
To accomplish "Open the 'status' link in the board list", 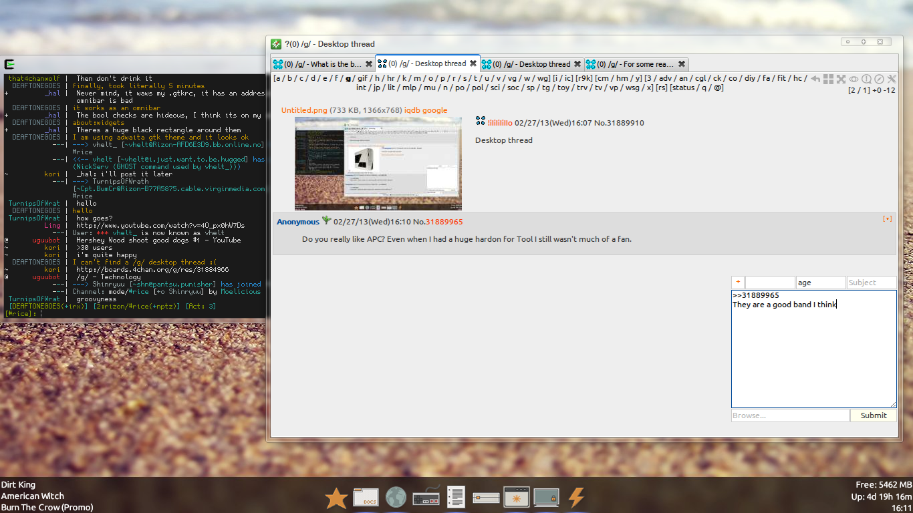I will 683,88.
